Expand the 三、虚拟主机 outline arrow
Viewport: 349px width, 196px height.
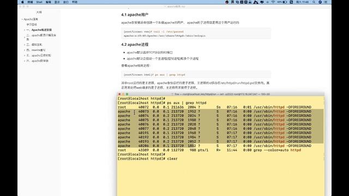click(x=25, y=45)
